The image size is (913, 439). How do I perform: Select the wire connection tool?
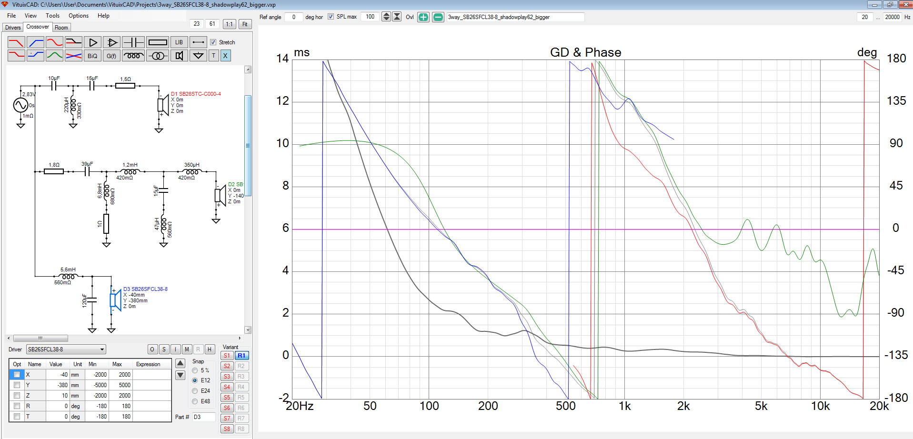point(199,42)
